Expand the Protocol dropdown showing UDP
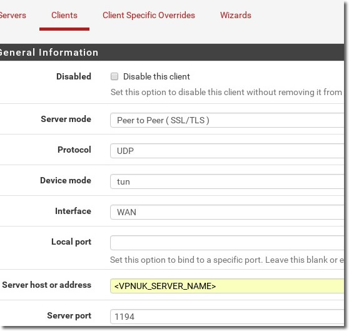This screenshot has width=349, height=331. pyautogui.click(x=227, y=151)
